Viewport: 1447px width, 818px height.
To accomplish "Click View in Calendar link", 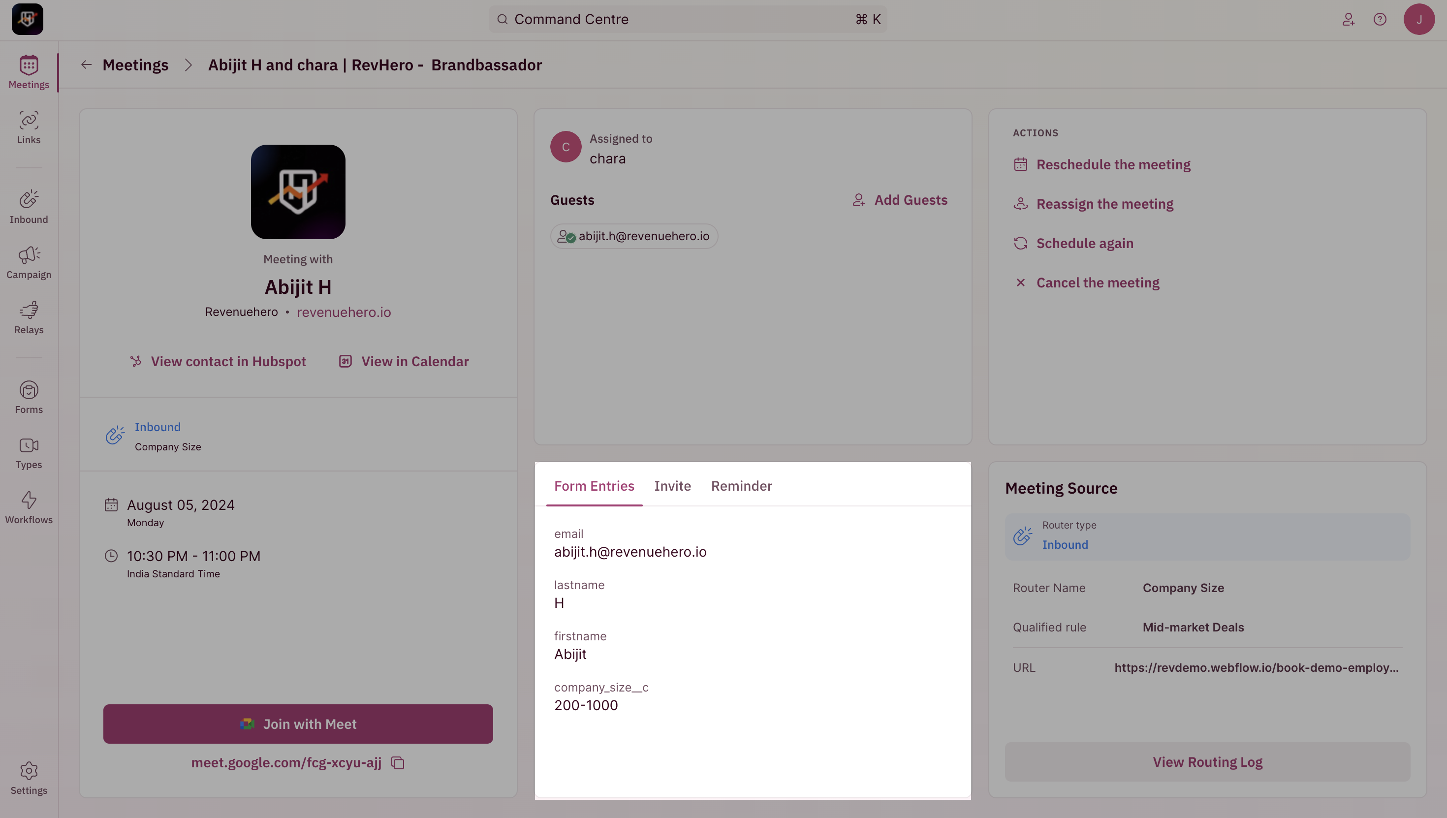I will coord(414,361).
